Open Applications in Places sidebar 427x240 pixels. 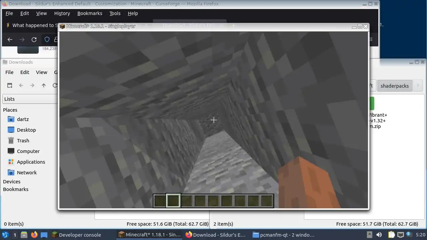[30, 162]
